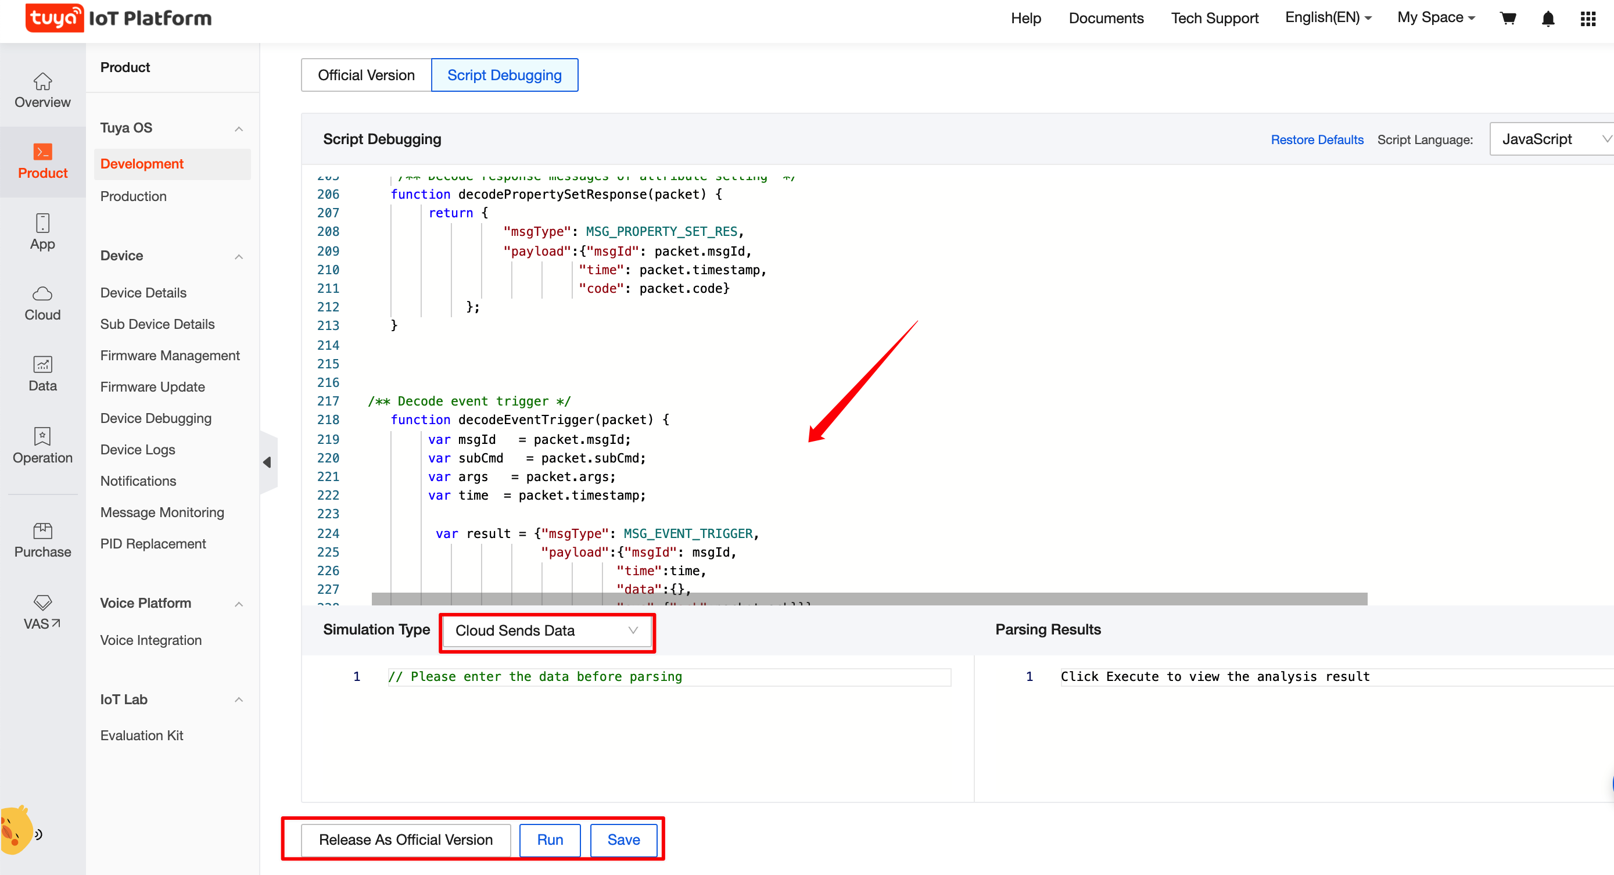Switch to the Official Version tab
1614x875 pixels.
coord(365,74)
